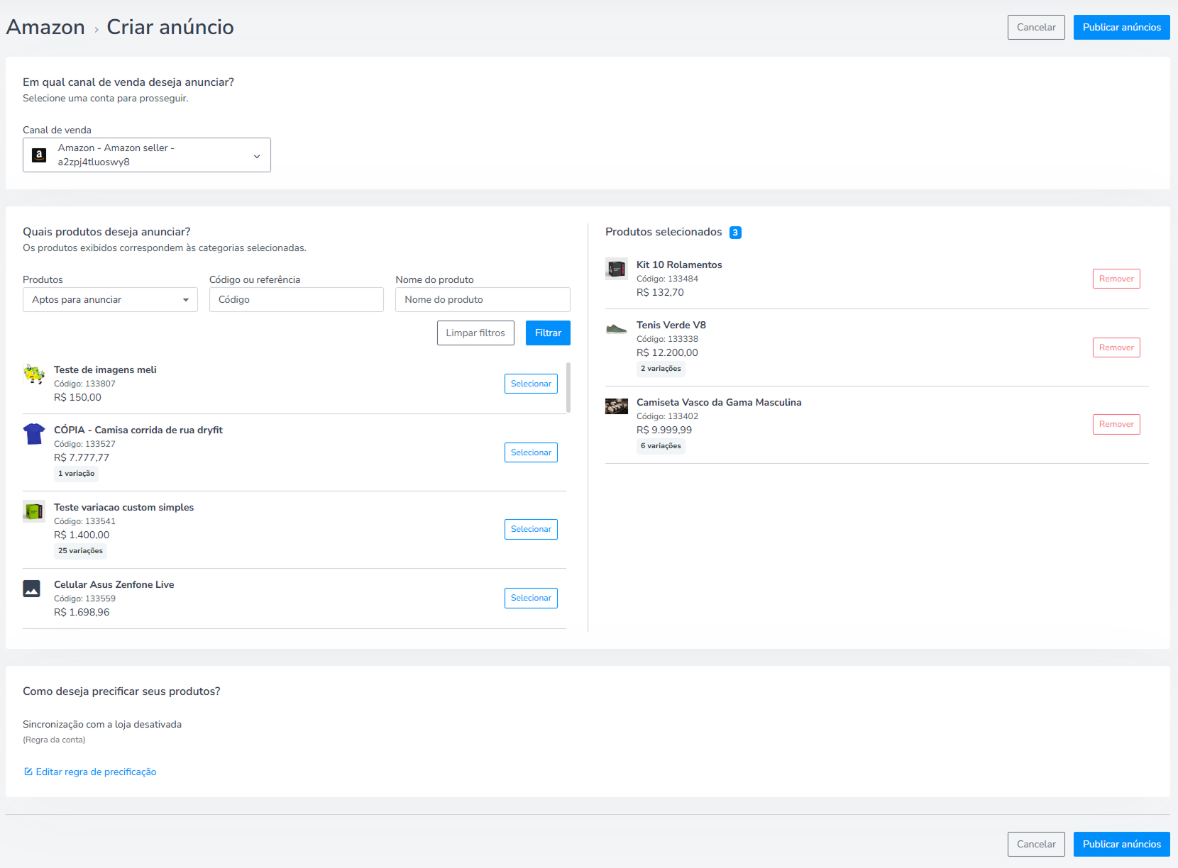Click the blue shirt icon for Camisa corrida
The height and width of the screenshot is (868, 1178).
coord(34,434)
